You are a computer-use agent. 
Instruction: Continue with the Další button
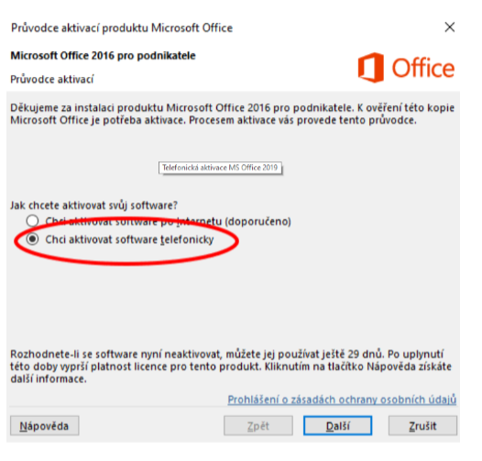click(337, 426)
